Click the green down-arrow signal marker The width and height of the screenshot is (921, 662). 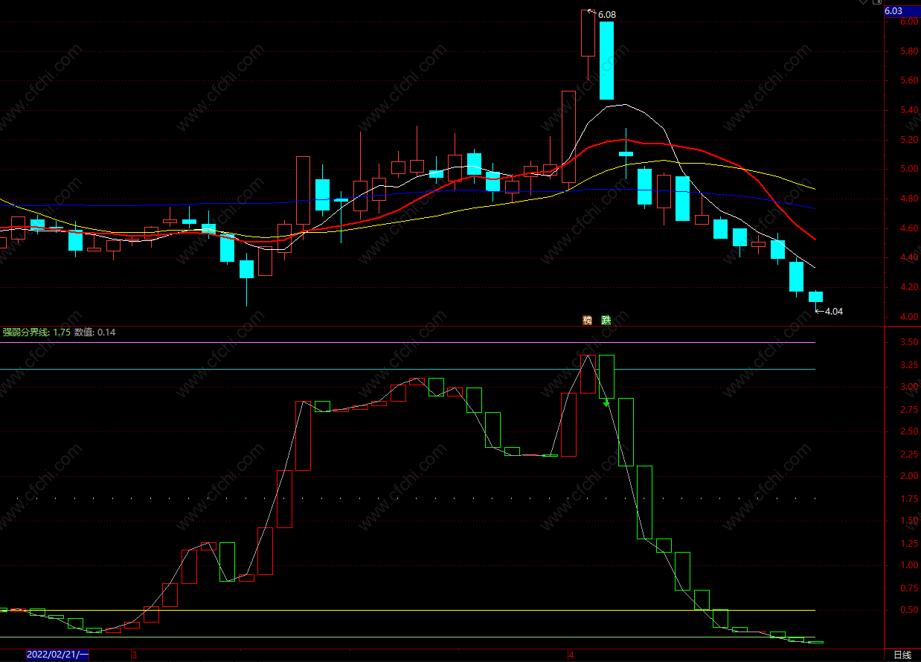pyautogui.click(x=606, y=403)
